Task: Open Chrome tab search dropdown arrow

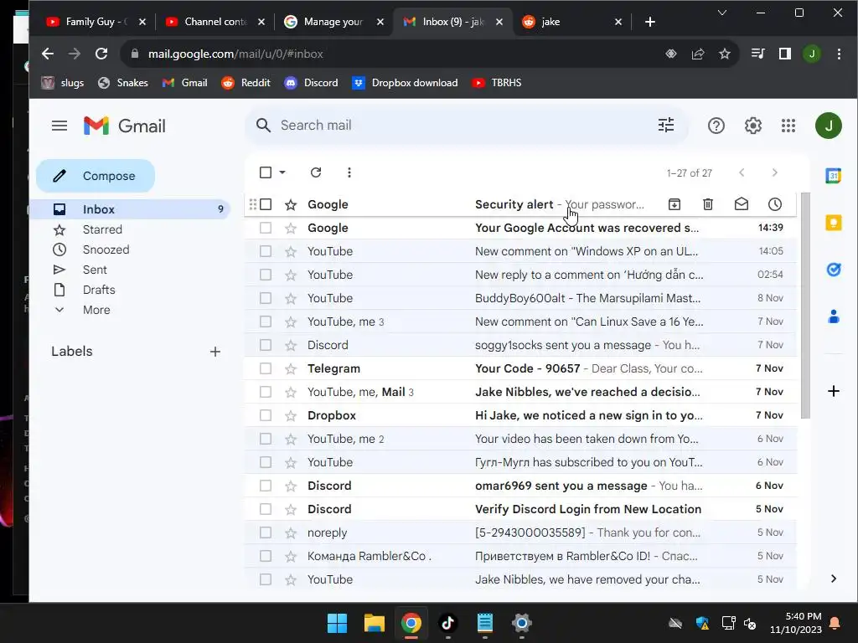Action: pos(721,13)
